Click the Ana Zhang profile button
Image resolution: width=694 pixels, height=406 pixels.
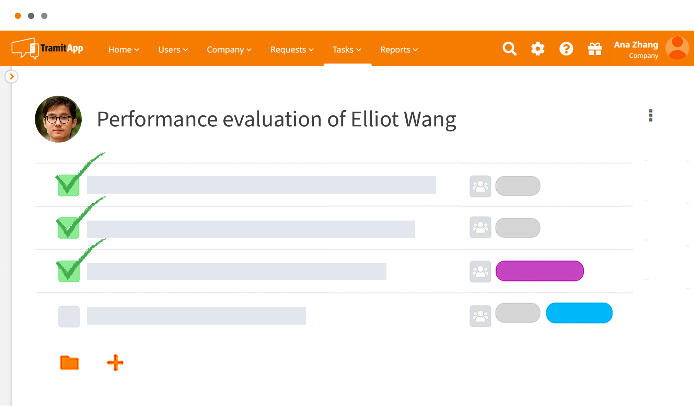(651, 48)
